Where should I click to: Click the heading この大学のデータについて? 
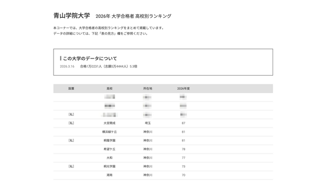coord(90,58)
